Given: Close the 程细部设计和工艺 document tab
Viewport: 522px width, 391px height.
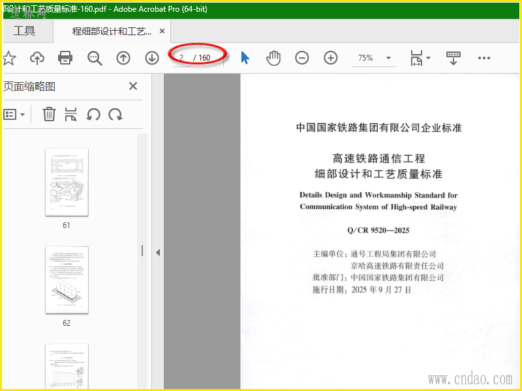Looking at the screenshot, I should [x=162, y=31].
